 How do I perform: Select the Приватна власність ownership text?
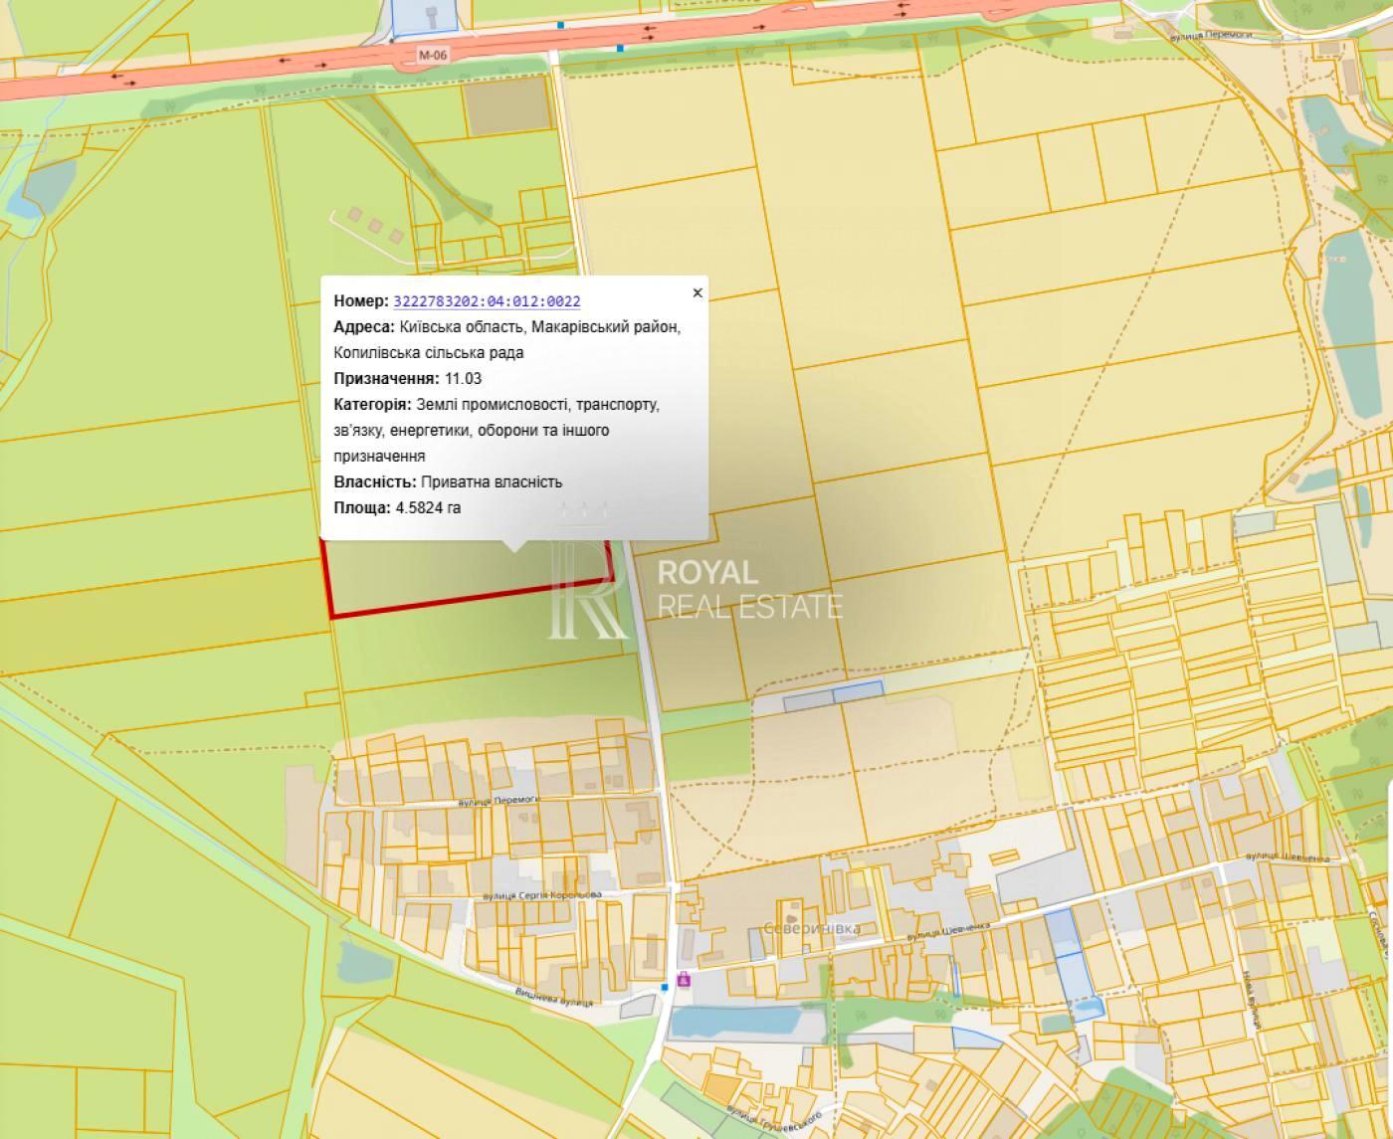click(492, 482)
